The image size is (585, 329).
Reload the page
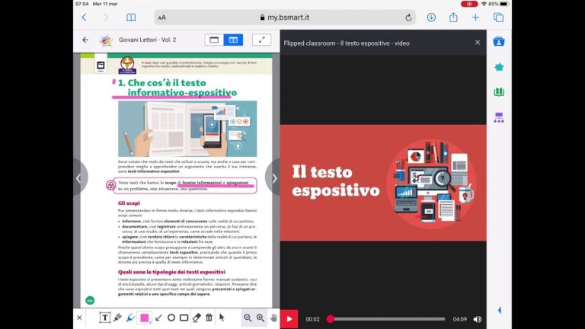click(408, 18)
